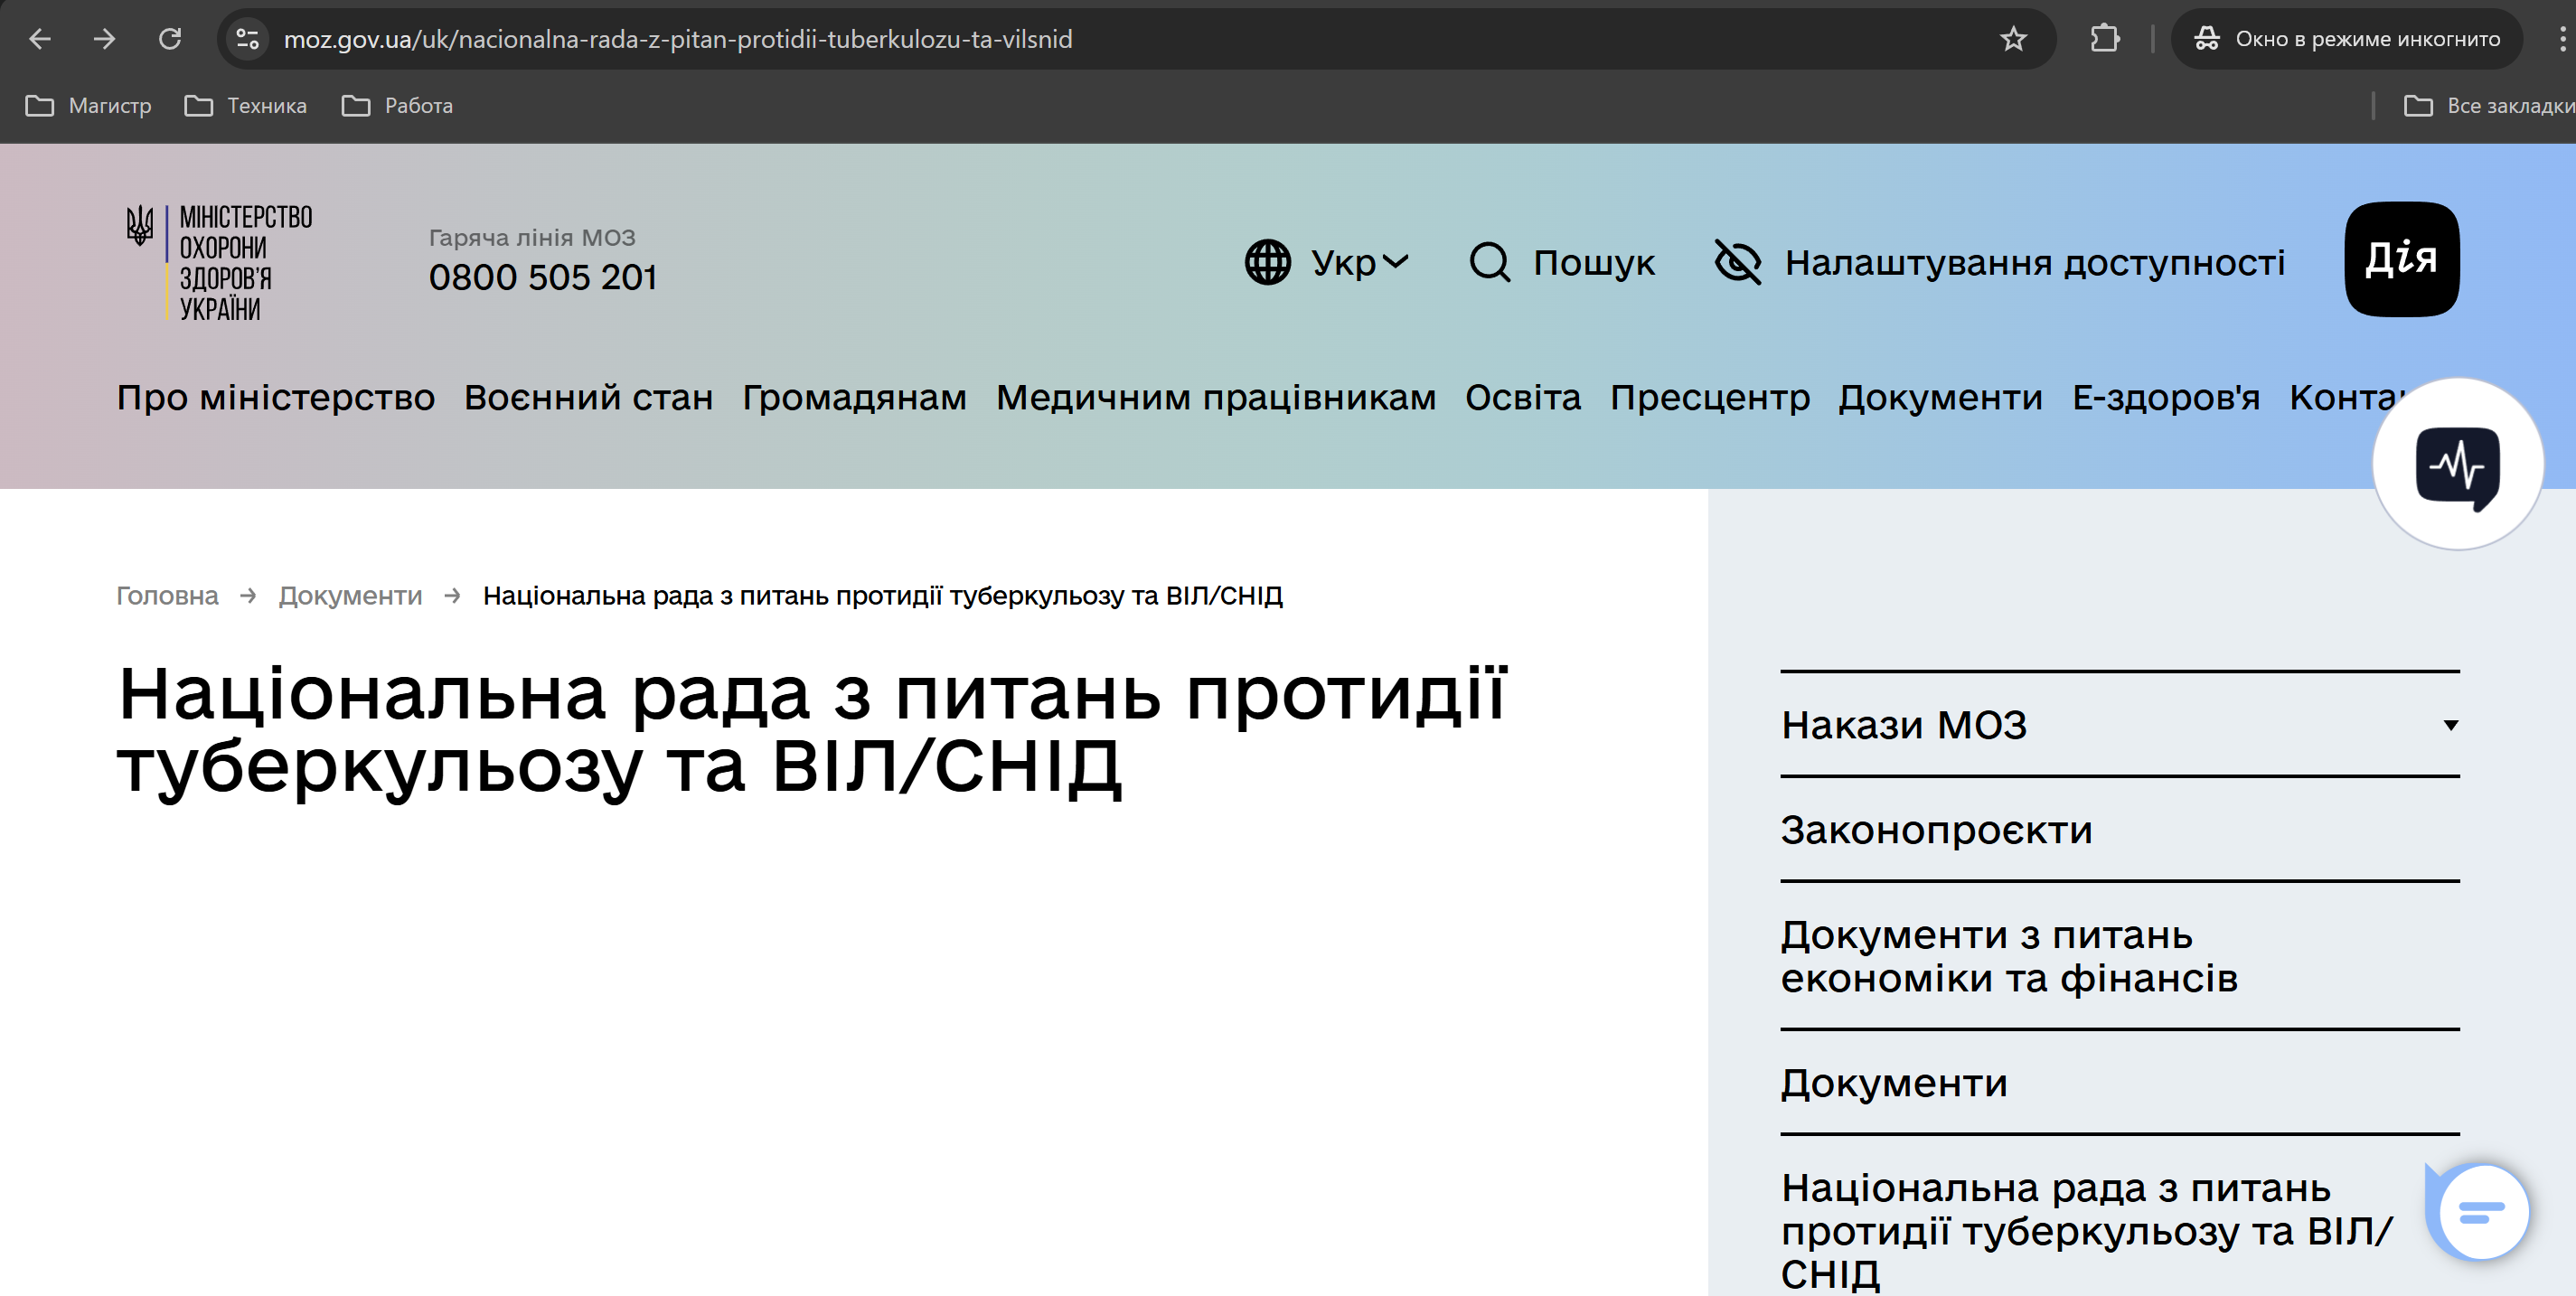The width and height of the screenshot is (2576, 1296).
Task: Reload the page
Action: pyautogui.click(x=170, y=39)
